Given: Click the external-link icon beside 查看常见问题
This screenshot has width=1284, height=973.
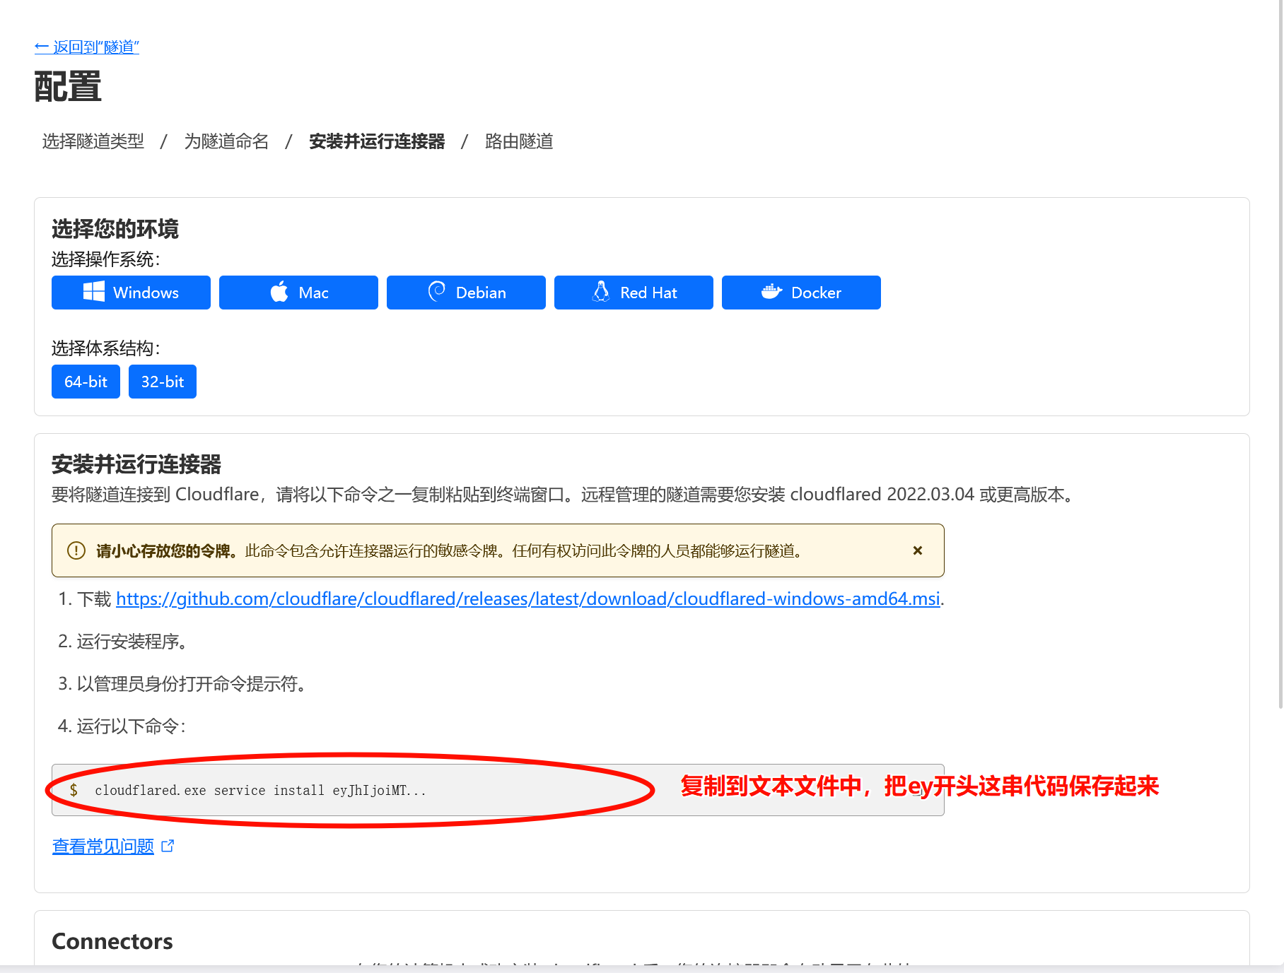Looking at the screenshot, I should point(168,846).
